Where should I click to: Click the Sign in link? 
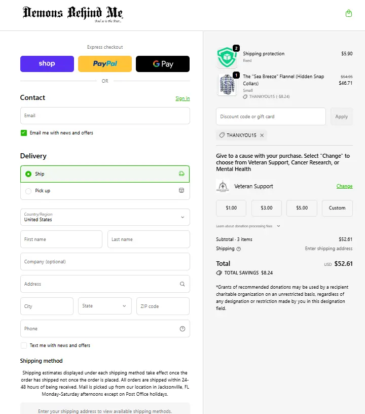click(x=182, y=98)
